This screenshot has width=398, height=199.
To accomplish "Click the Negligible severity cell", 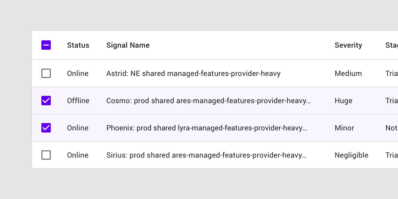I will point(351,155).
